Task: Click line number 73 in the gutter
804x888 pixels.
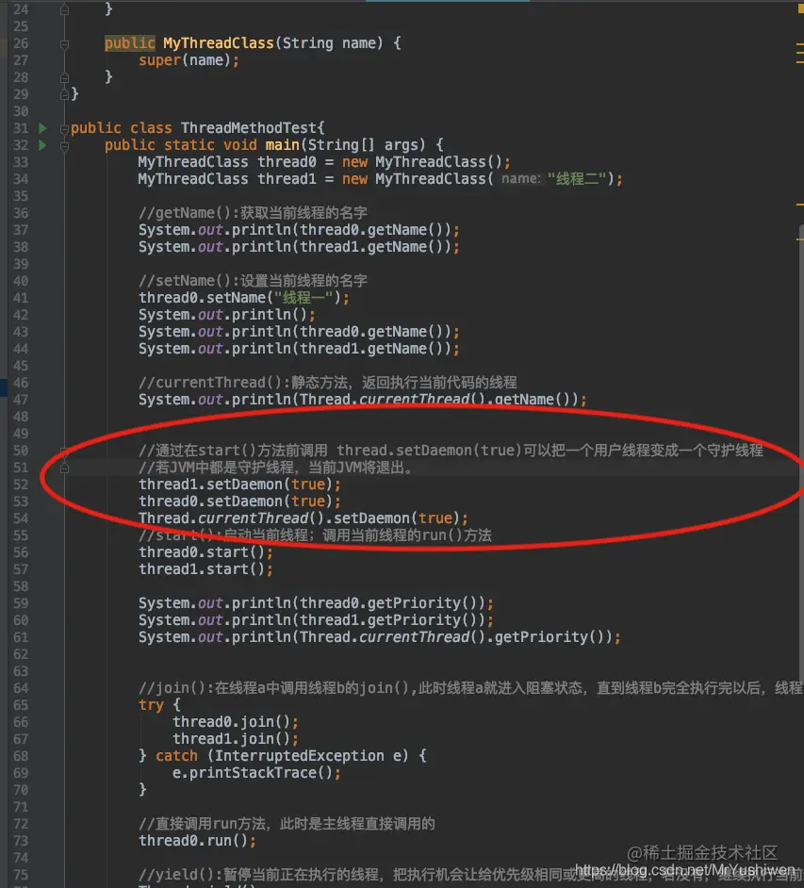Action: (21, 841)
